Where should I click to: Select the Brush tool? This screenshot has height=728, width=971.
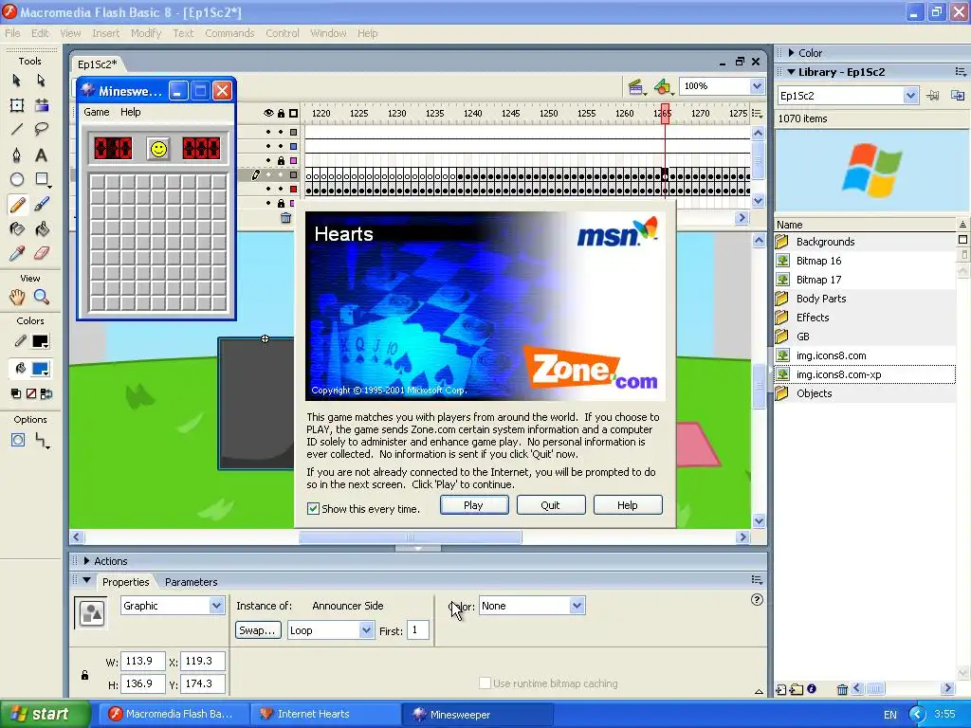pyautogui.click(x=42, y=205)
